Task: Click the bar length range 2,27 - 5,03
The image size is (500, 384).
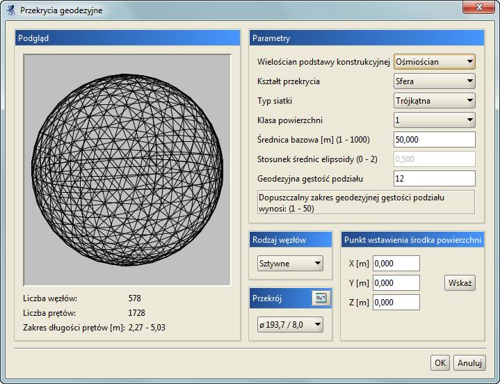Action: (x=147, y=328)
